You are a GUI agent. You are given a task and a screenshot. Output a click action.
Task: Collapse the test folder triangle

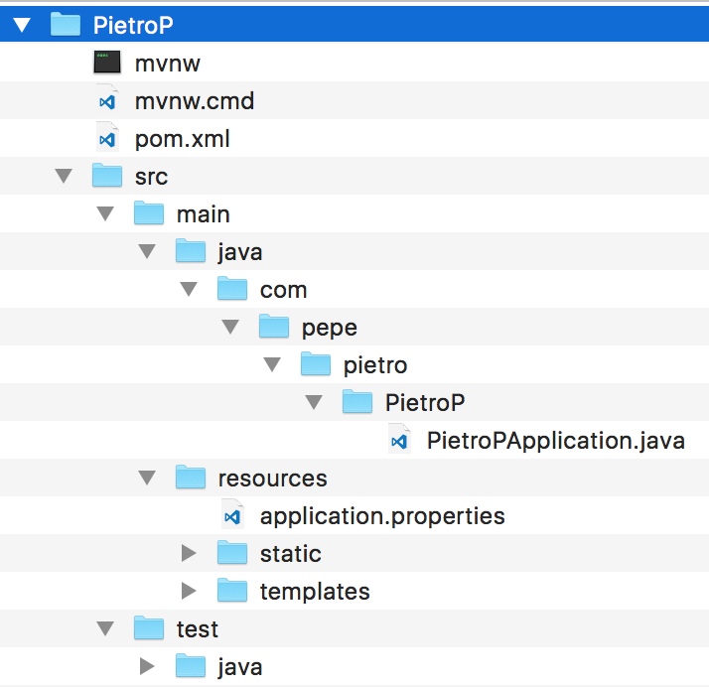tap(106, 629)
